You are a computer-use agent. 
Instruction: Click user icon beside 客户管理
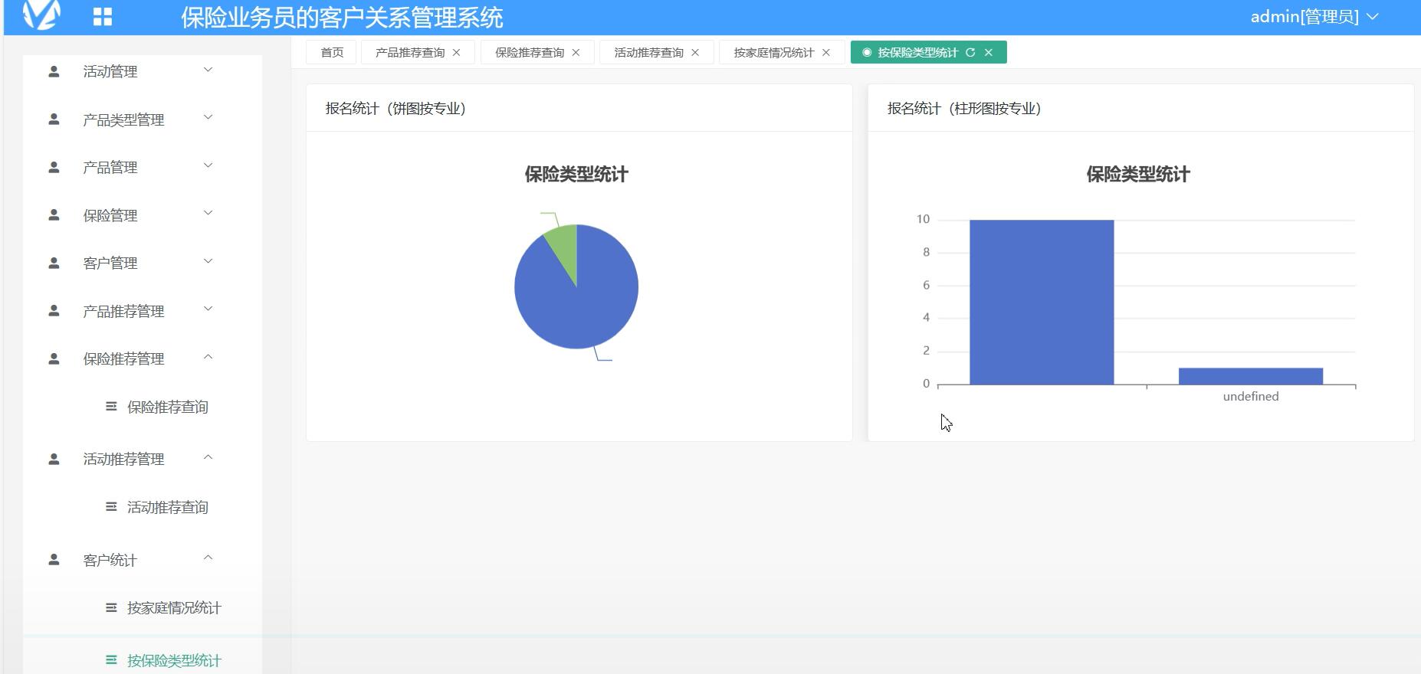(x=54, y=263)
